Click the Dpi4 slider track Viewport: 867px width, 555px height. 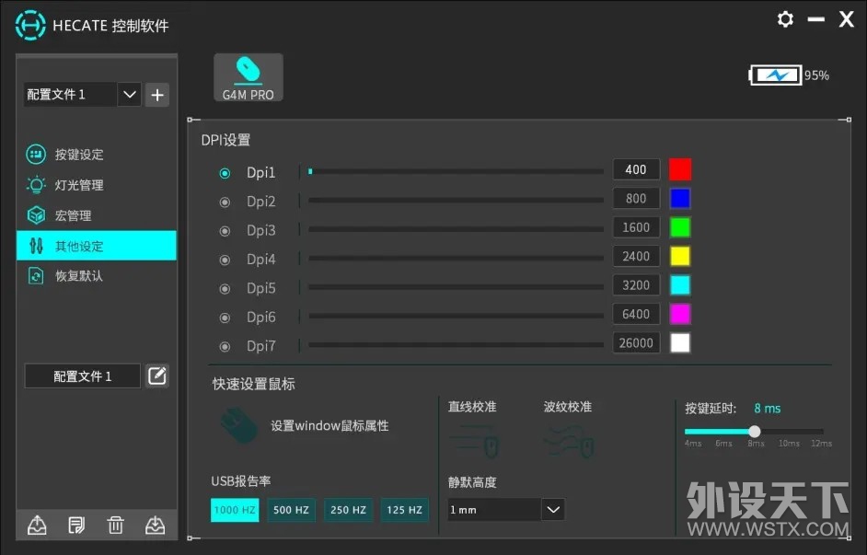(x=457, y=258)
